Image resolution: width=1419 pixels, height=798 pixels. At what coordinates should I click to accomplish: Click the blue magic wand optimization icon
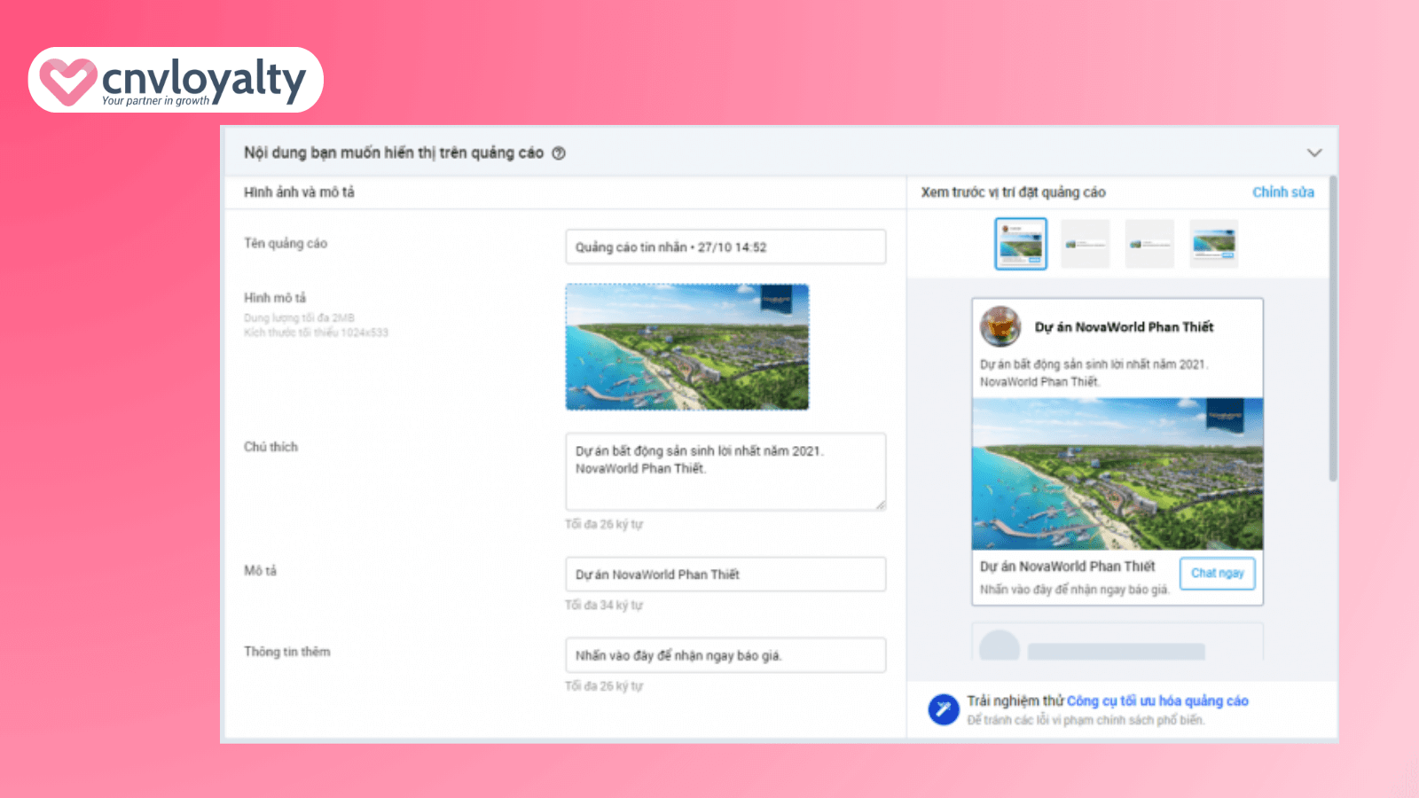pyautogui.click(x=943, y=709)
